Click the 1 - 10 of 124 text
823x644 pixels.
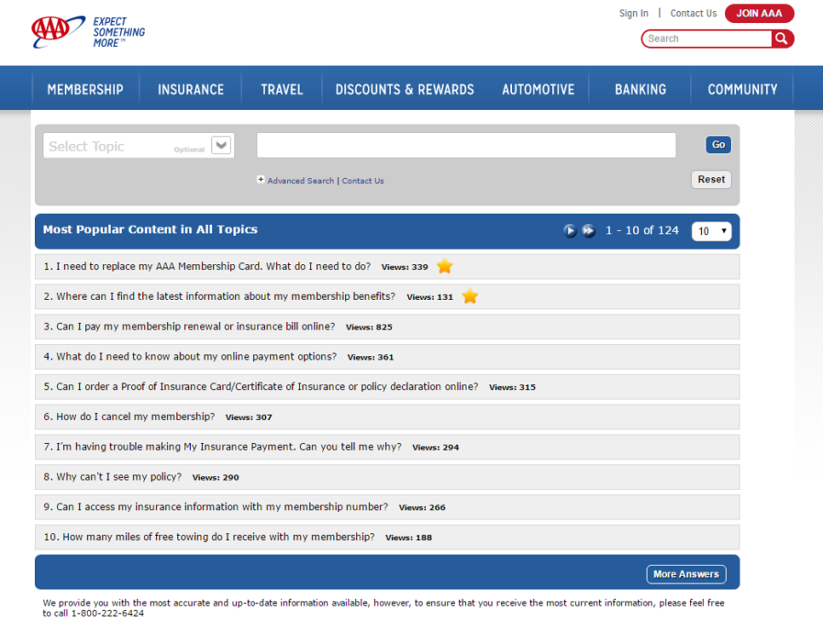[642, 230]
